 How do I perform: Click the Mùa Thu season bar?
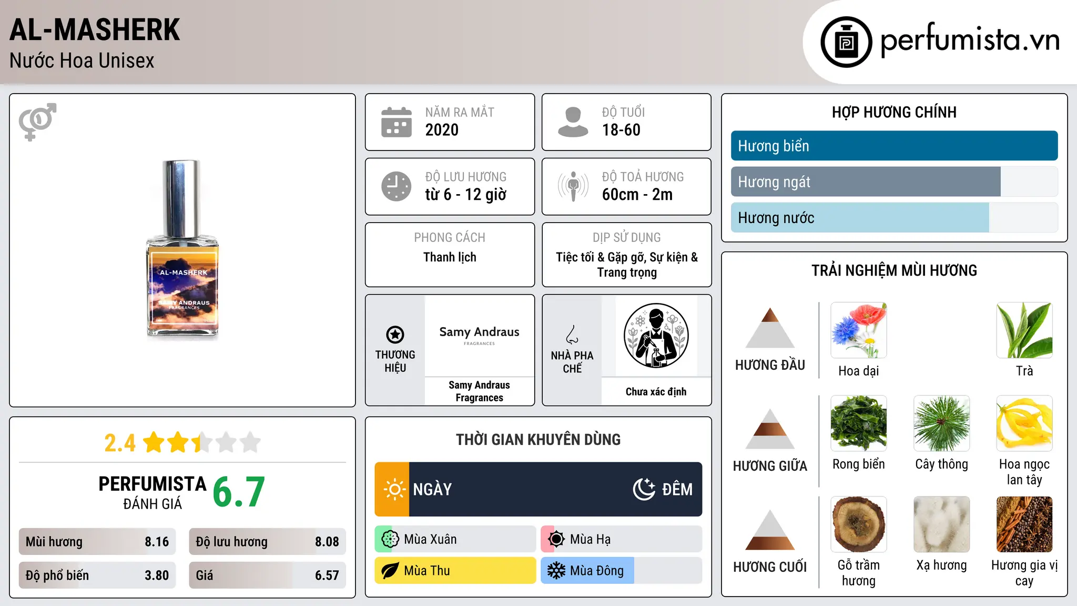tap(455, 571)
